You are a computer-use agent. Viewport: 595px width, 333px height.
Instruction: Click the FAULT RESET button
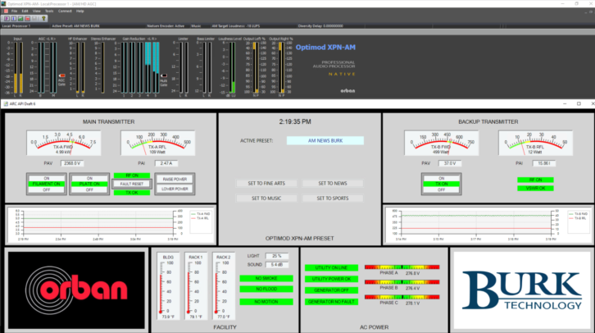click(132, 184)
